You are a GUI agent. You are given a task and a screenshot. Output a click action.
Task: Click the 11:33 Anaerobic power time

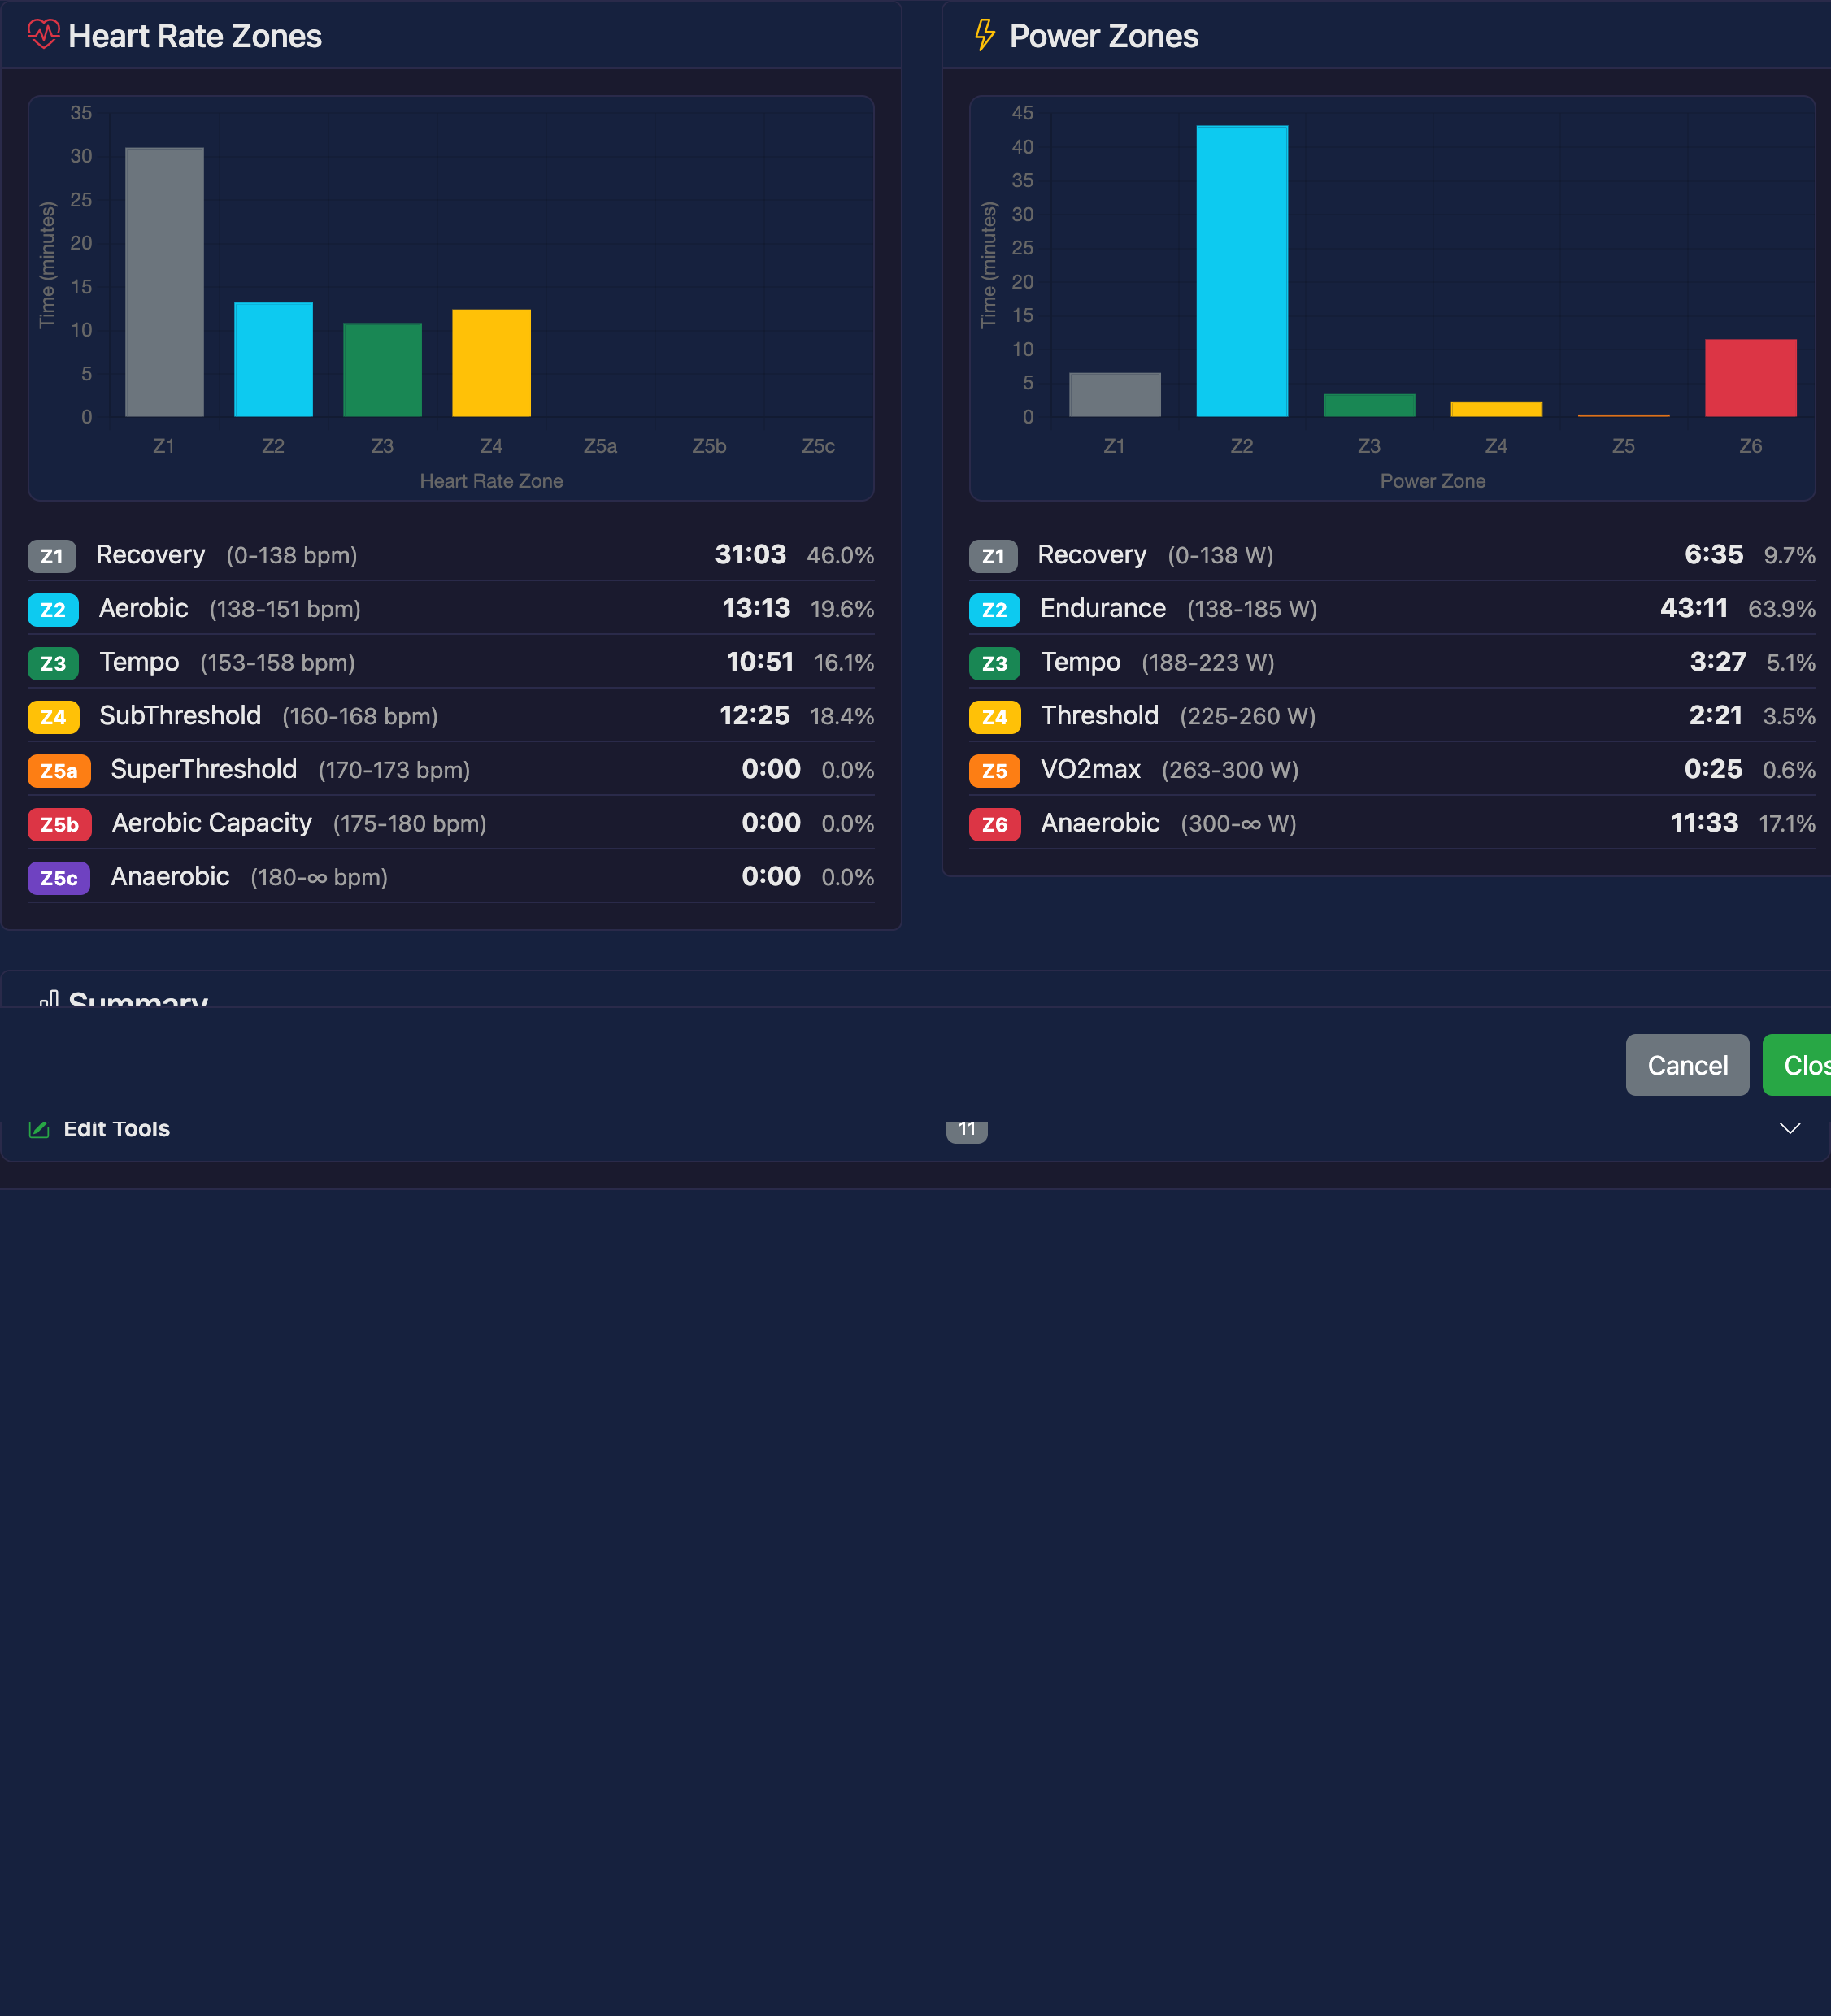(x=1704, y=823)
